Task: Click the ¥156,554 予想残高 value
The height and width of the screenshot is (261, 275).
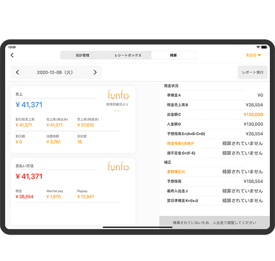Action: [x=253, y=181]
